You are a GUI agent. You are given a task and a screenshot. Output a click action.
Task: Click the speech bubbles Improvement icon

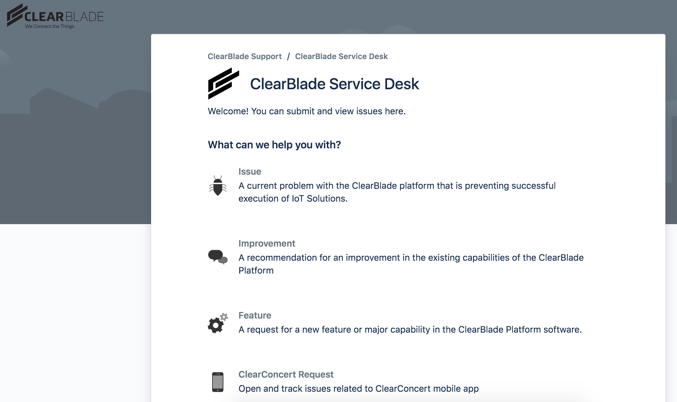click(x=218, y=257)
